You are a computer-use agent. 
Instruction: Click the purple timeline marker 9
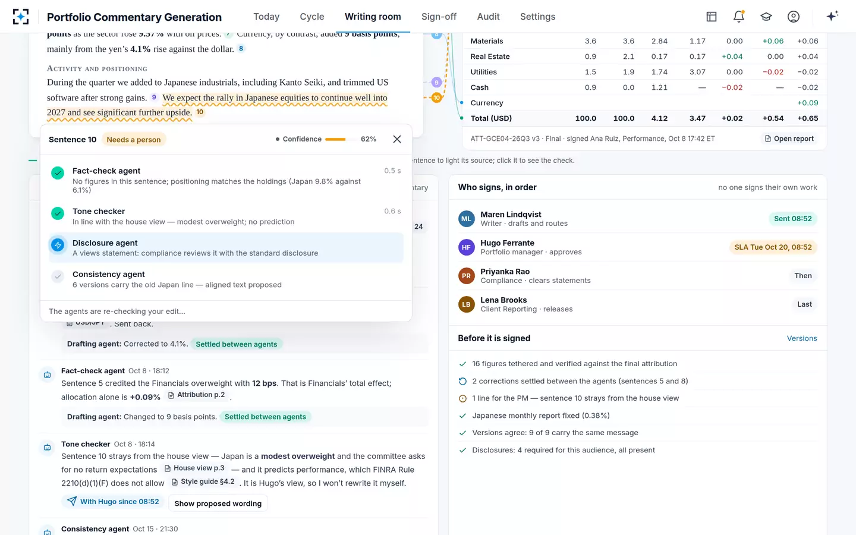click(x=437, y=83)
